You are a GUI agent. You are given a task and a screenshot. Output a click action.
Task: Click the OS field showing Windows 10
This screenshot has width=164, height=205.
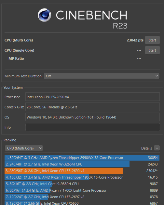pos(92,117)
